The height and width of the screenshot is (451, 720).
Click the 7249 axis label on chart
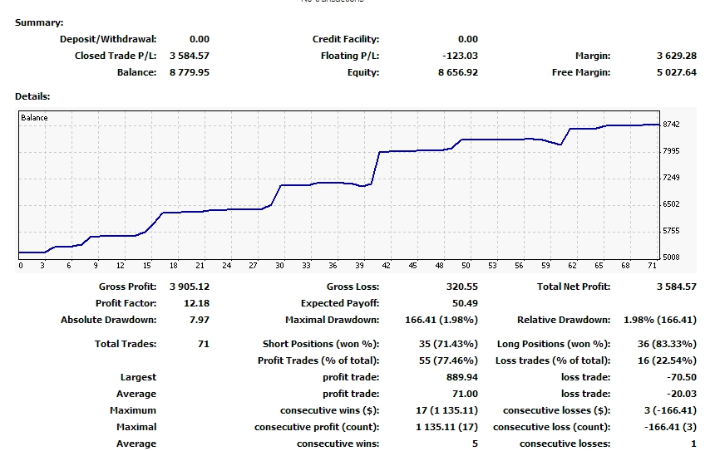[671, 178]
